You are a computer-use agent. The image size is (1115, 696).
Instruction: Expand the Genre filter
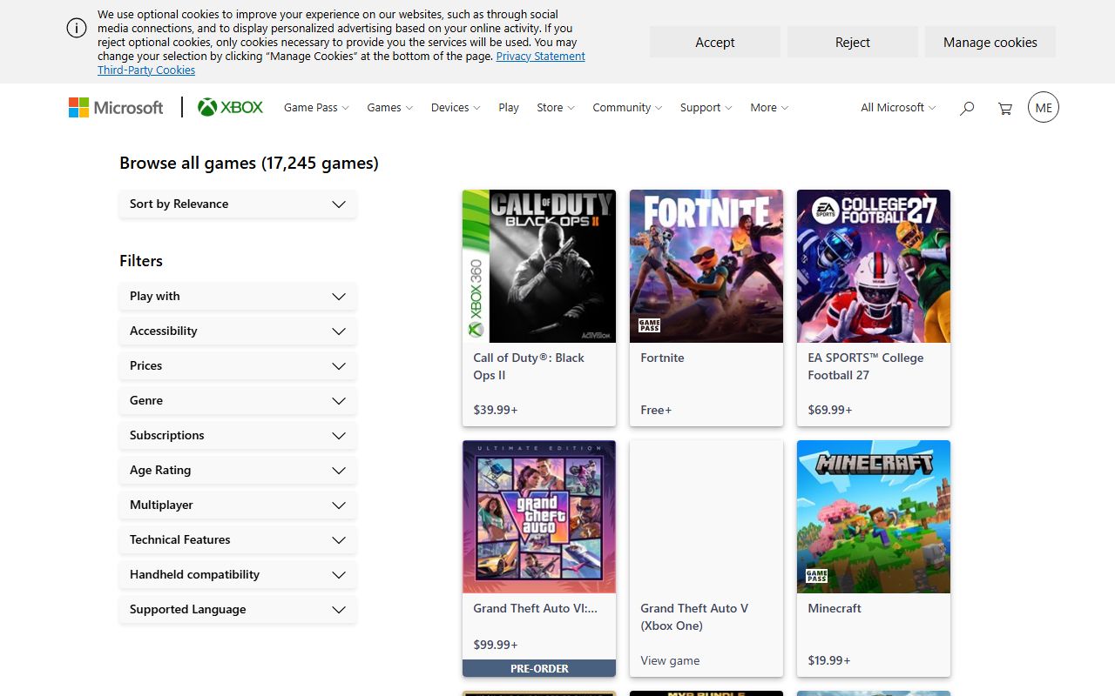pyautogui.click(x=238, y=400)
